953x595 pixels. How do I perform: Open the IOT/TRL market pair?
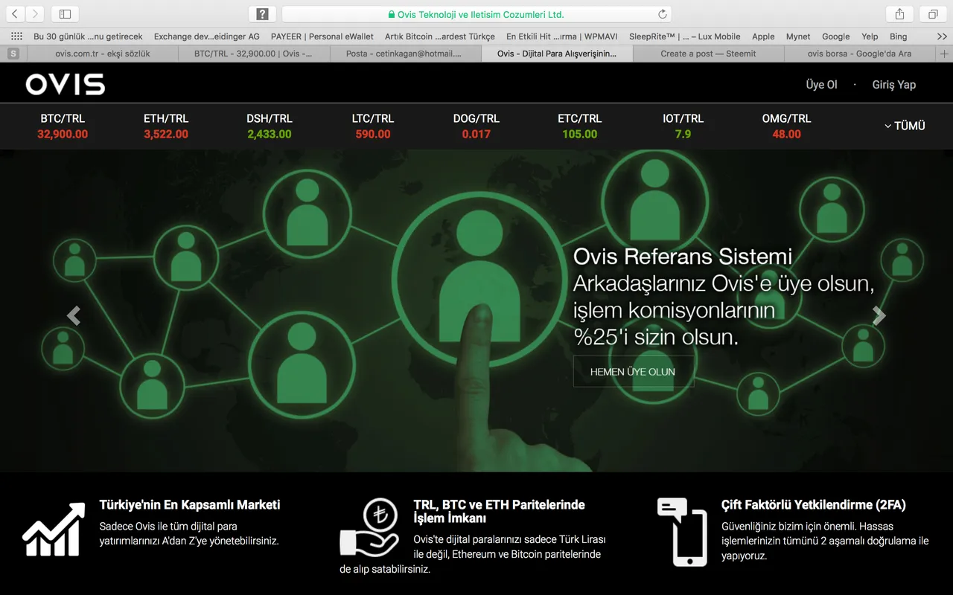(683, 126)
